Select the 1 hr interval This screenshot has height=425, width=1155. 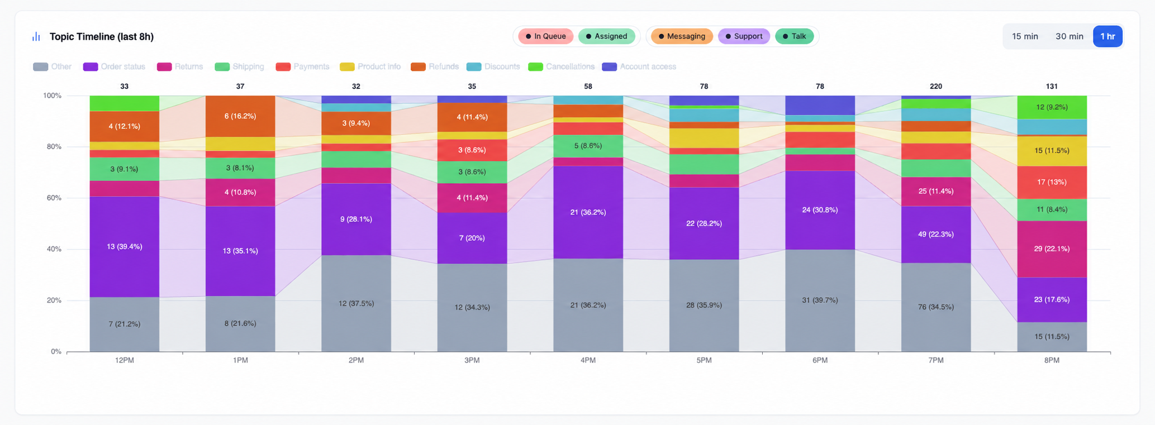pos(1108,36)
